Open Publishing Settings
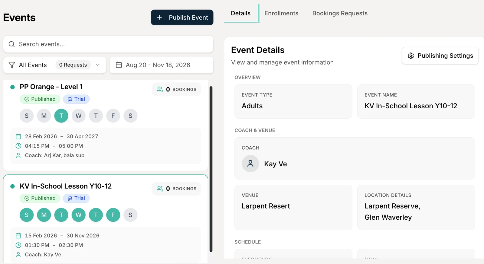Image resolution: width=484 pixels, height=264 pixels. pyautogui.click(x=440, y=56)
